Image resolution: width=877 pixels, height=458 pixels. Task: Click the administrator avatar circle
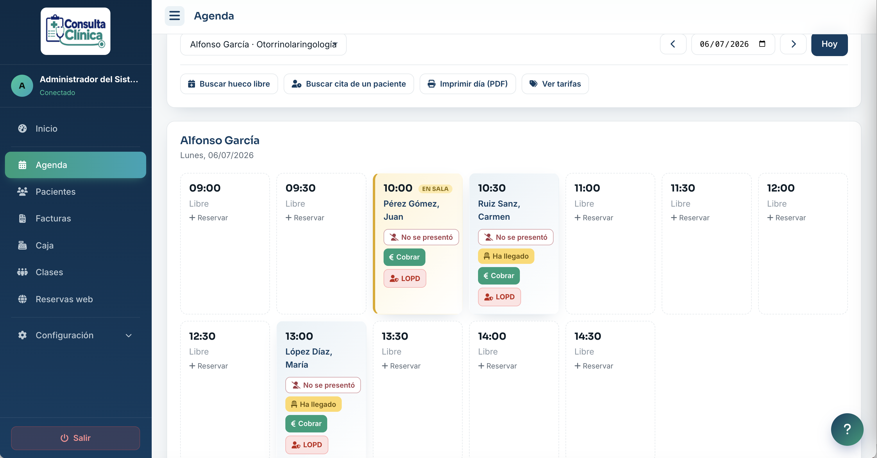pos(22,85)
